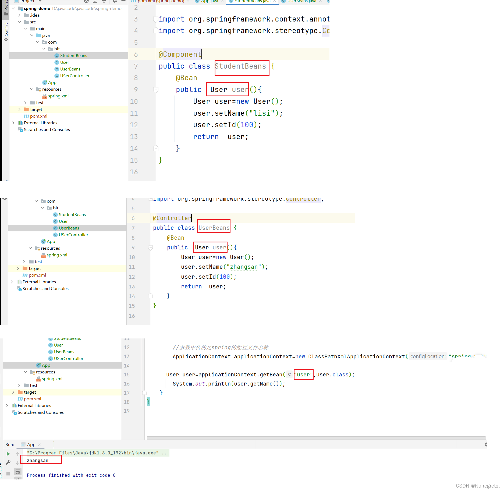The width and height of the screenshot is (504, 491).
Task: Close the StudentBeans.java tab
Action: 275,1
